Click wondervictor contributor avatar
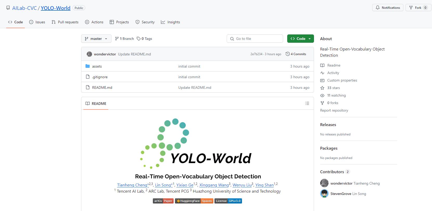The height and width of the screenshot is (211, 432). [324, 183]
